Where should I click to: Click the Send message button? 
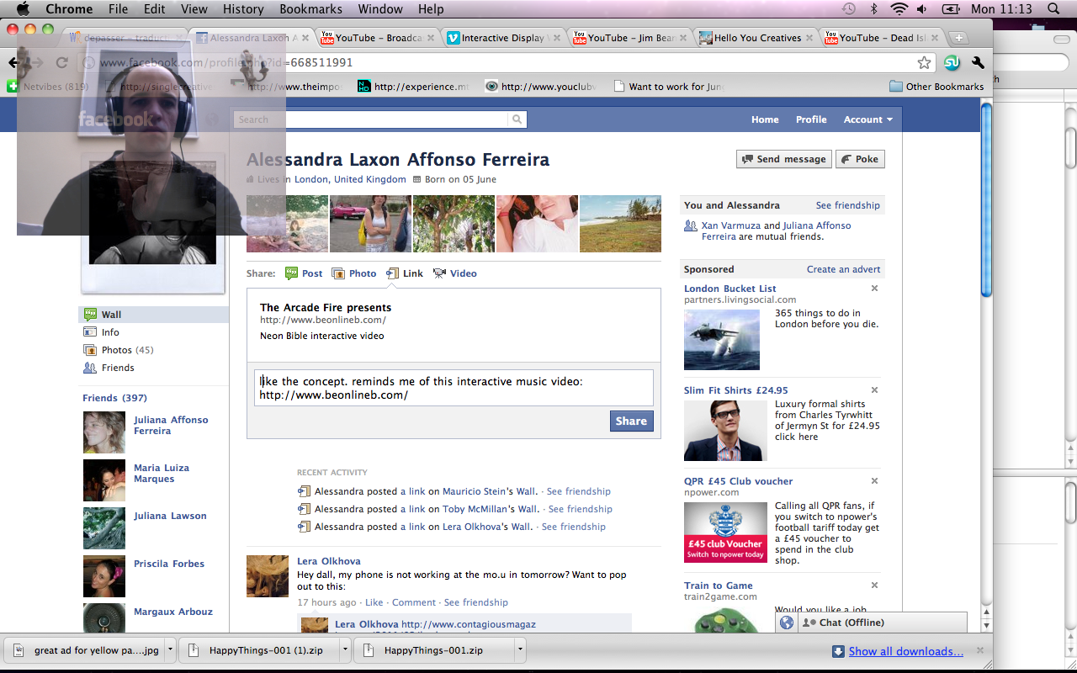pyautogui.click(x=783, y=159)
